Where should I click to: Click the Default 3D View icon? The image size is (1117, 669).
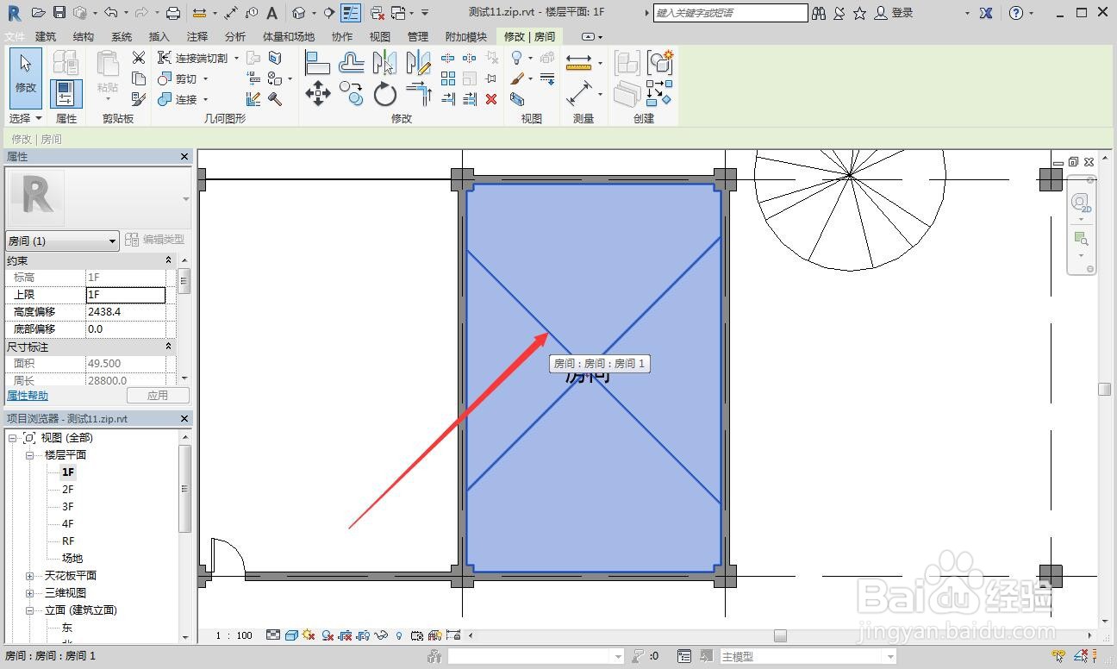[x=298, y=13]
